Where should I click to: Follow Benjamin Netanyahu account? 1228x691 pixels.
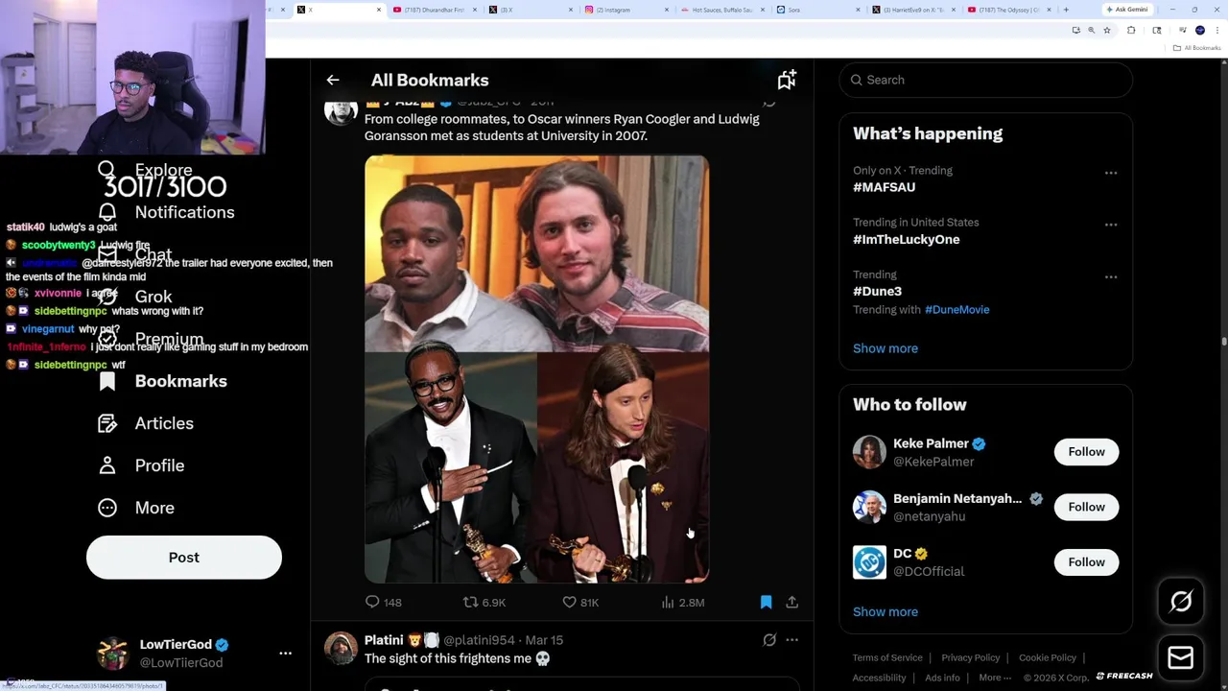(1086, 507)
